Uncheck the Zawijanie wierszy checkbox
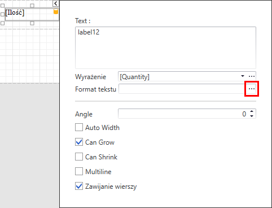Image resolution: width=272 pixels, height=208 pixels. click(79, 186)
